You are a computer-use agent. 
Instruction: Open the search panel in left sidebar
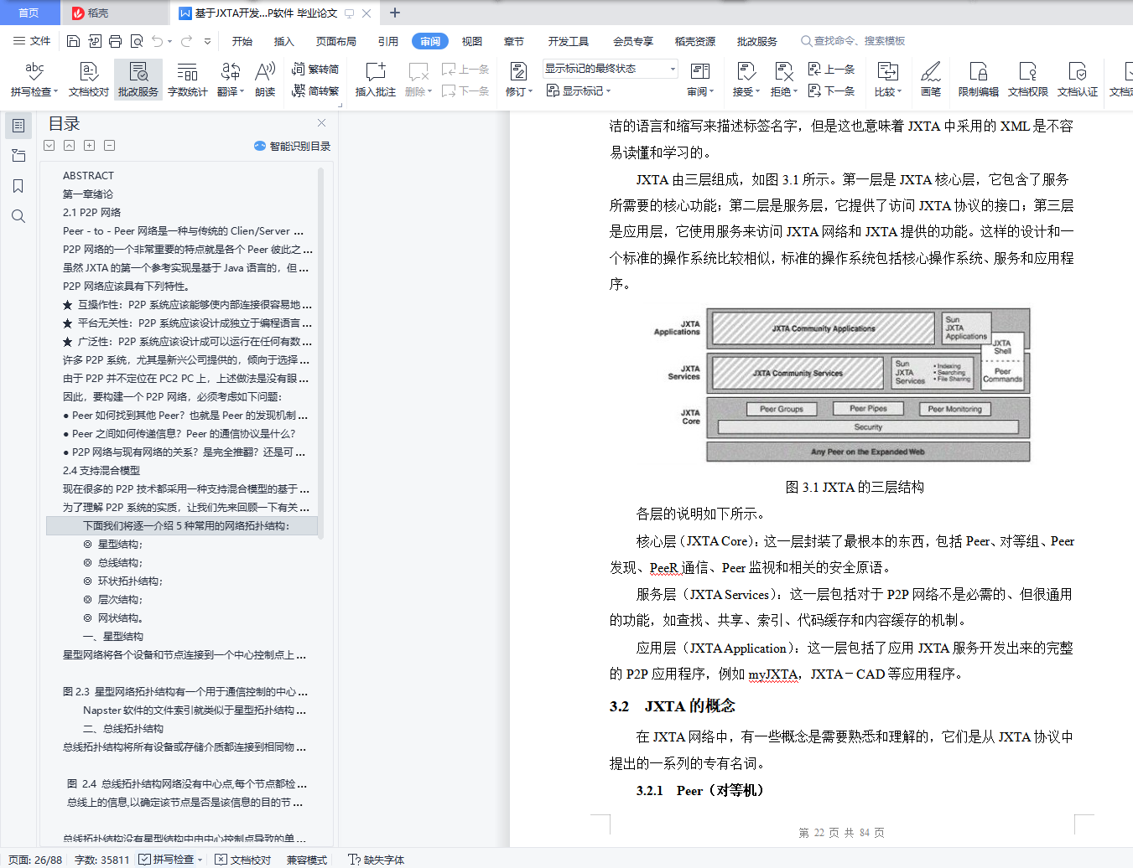point(18,216)
